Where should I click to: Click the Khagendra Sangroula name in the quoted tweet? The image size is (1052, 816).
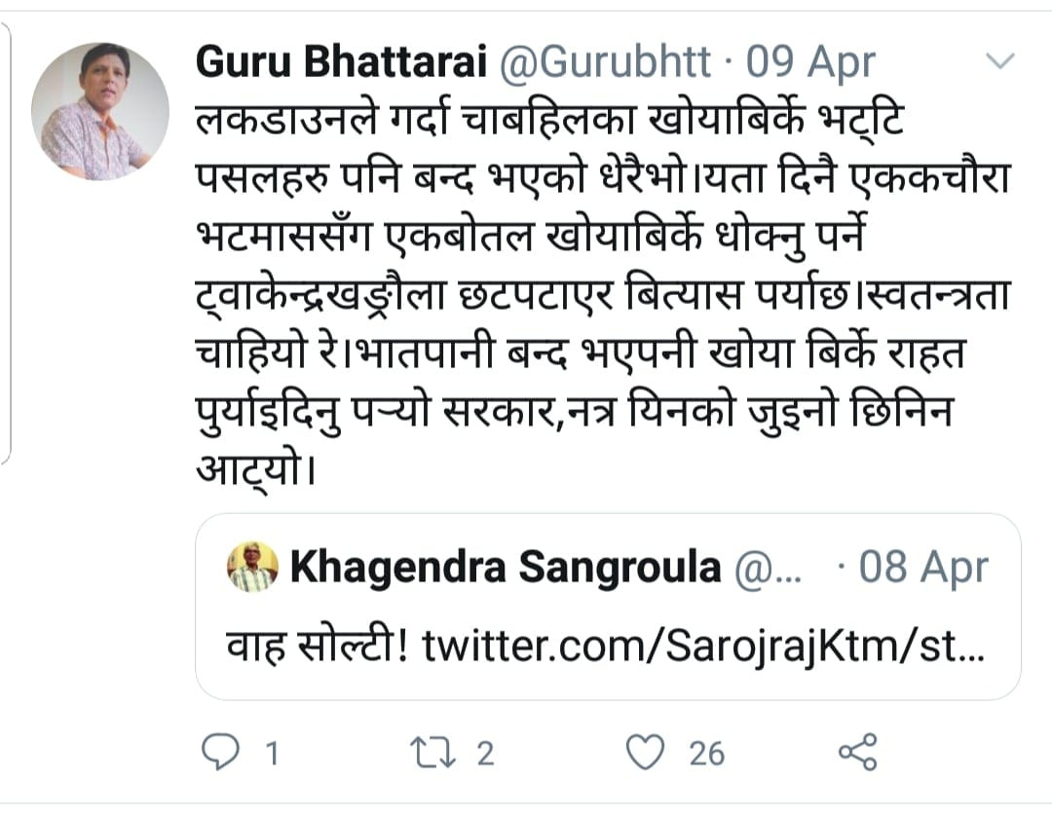[504, 568]
